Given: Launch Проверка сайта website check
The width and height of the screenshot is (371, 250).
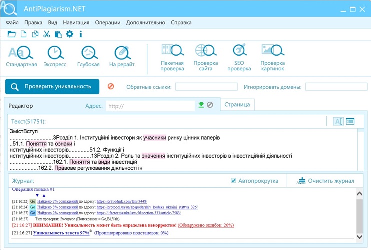Looking at the screenshot, I should pos(206,58).
